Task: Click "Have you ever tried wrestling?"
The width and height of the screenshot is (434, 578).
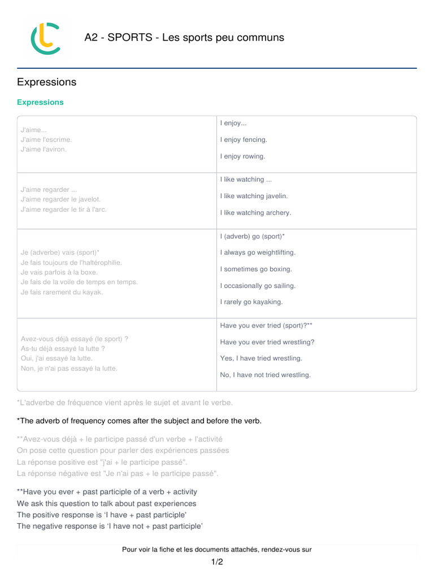Action: (x=267, y=342)
